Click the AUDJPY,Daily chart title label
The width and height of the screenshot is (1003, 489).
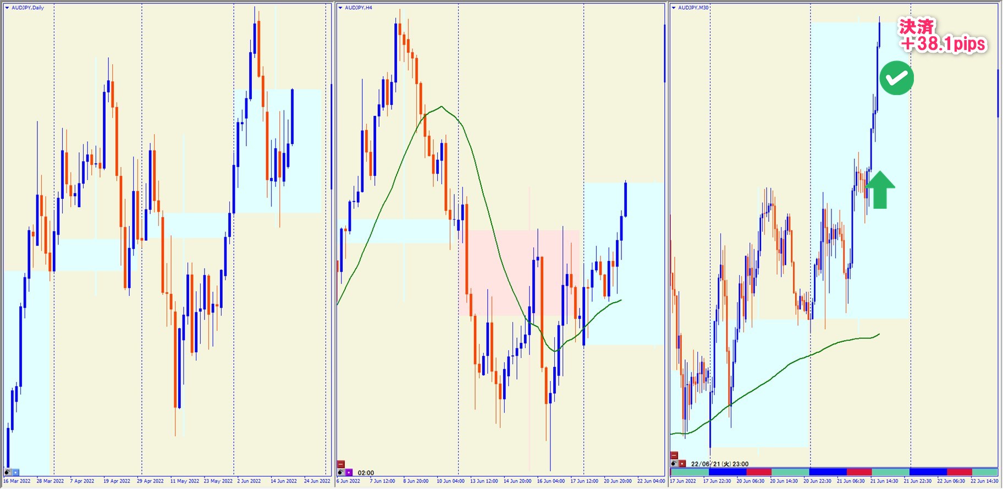click(x=27, y=8)
